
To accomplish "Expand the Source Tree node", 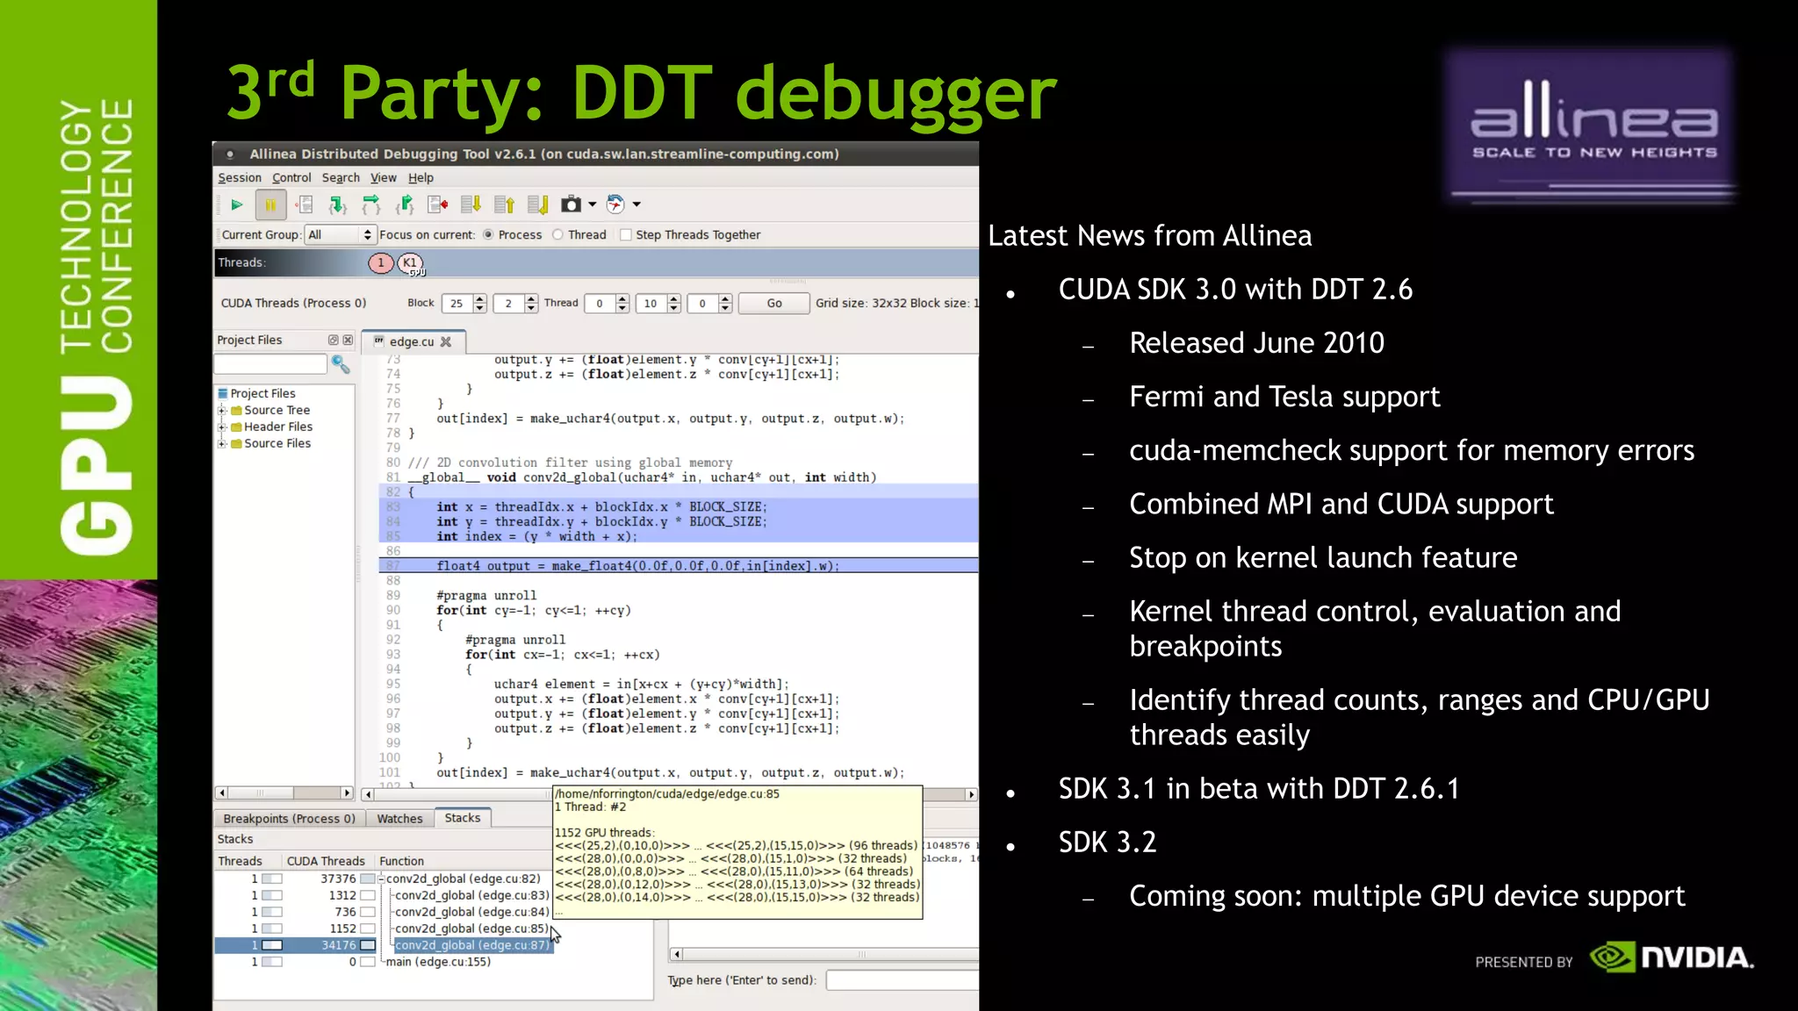I will click(222, 411).
